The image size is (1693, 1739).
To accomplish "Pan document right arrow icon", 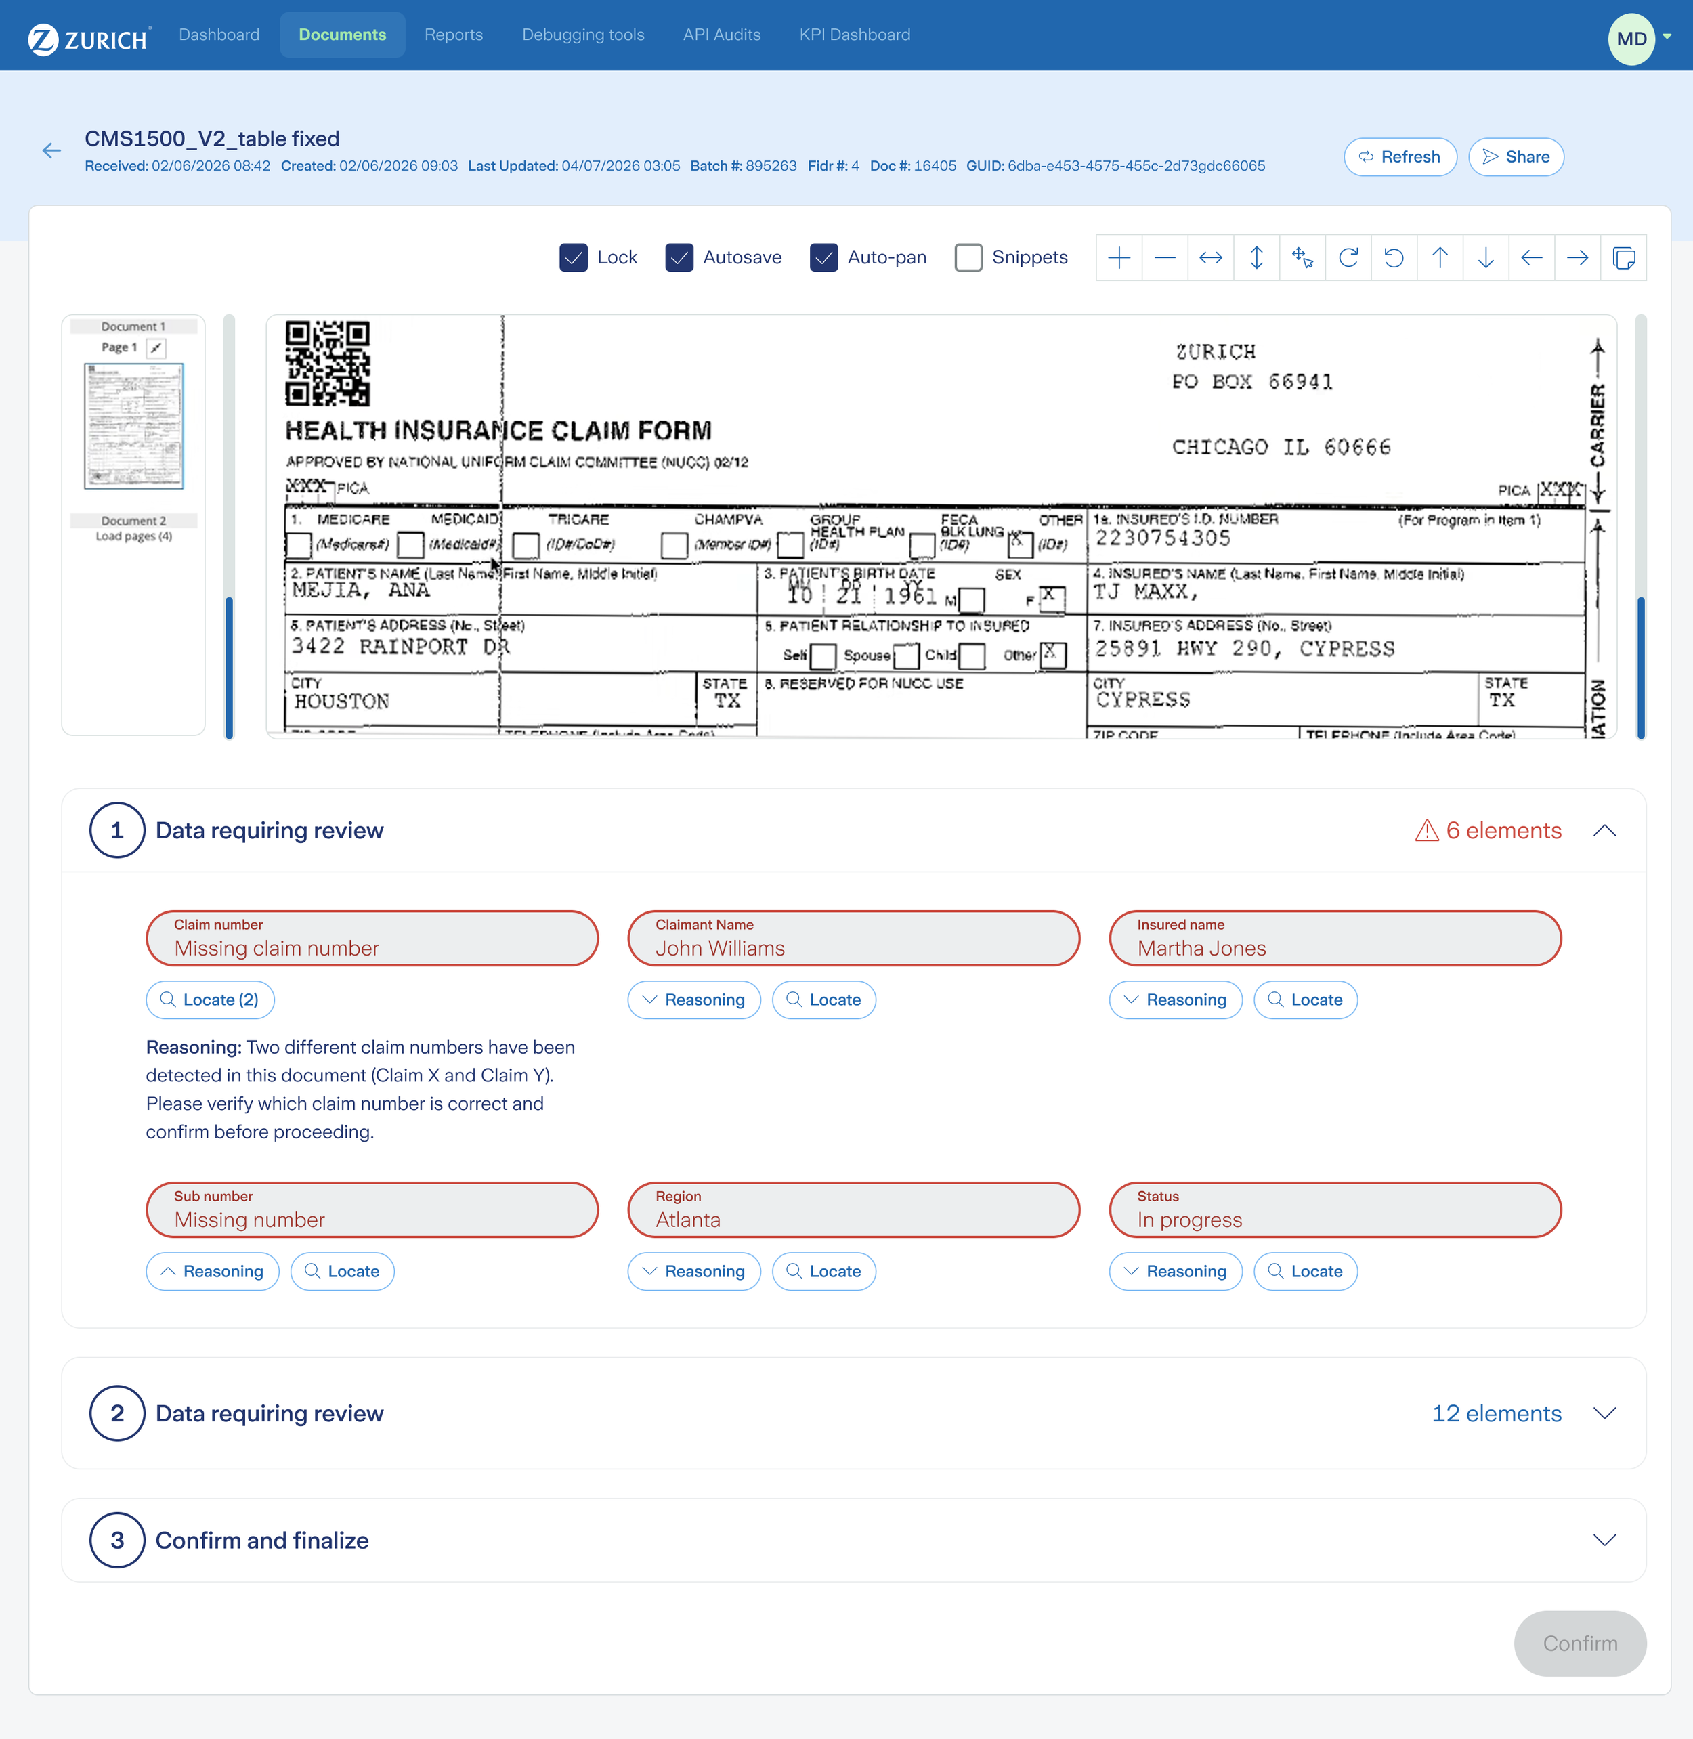I will pyautogui.click(x=1577, y=258).
